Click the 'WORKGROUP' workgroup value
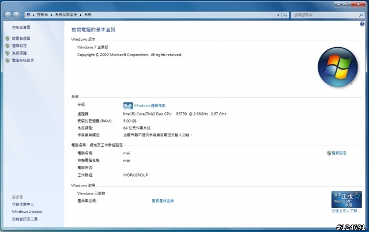The width and height of the screenshot is (369, 232). click(x=135, y=175)
